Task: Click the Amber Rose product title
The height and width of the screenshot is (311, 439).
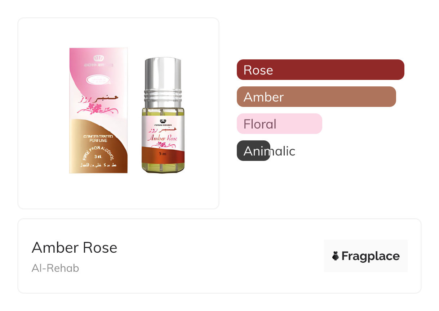Action: click(x=75, y=248)
